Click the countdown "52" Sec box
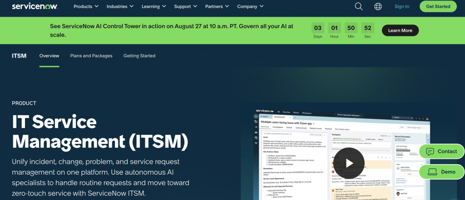 (x=368, y=28)
